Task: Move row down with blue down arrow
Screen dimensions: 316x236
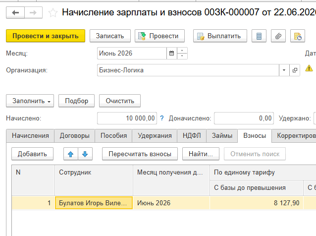Action: (x=85, y=154)
